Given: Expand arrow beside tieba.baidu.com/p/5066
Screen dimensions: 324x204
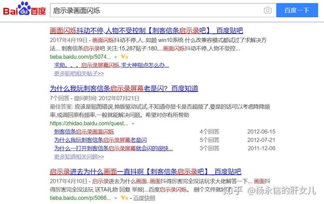Looking at the screenshot, I should [x=116, y=198].
